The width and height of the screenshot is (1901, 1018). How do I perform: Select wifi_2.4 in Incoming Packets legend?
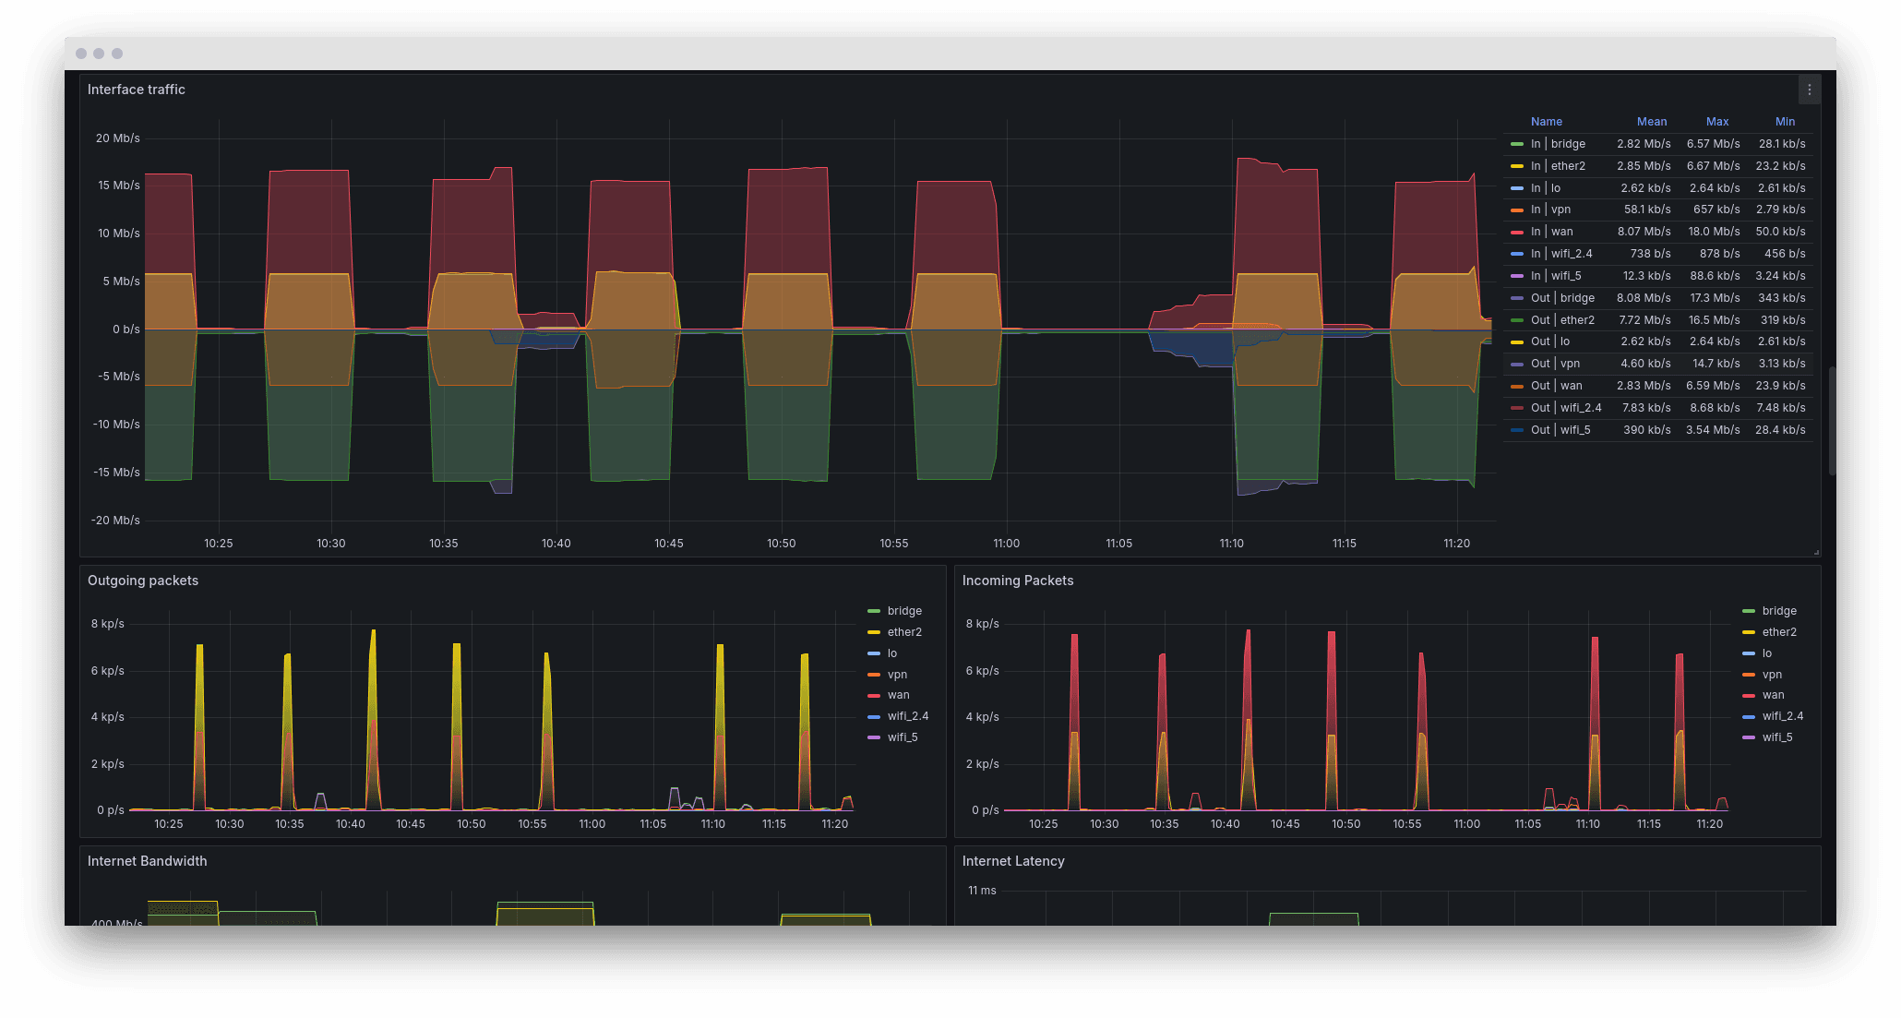pos(1783,716)
